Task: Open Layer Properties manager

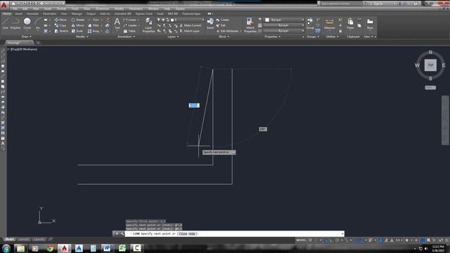Action: [x=148, y=25]
